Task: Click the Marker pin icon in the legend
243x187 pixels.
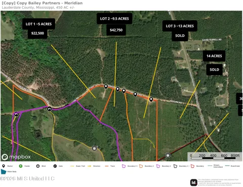Action: click(x=4, y=166)
